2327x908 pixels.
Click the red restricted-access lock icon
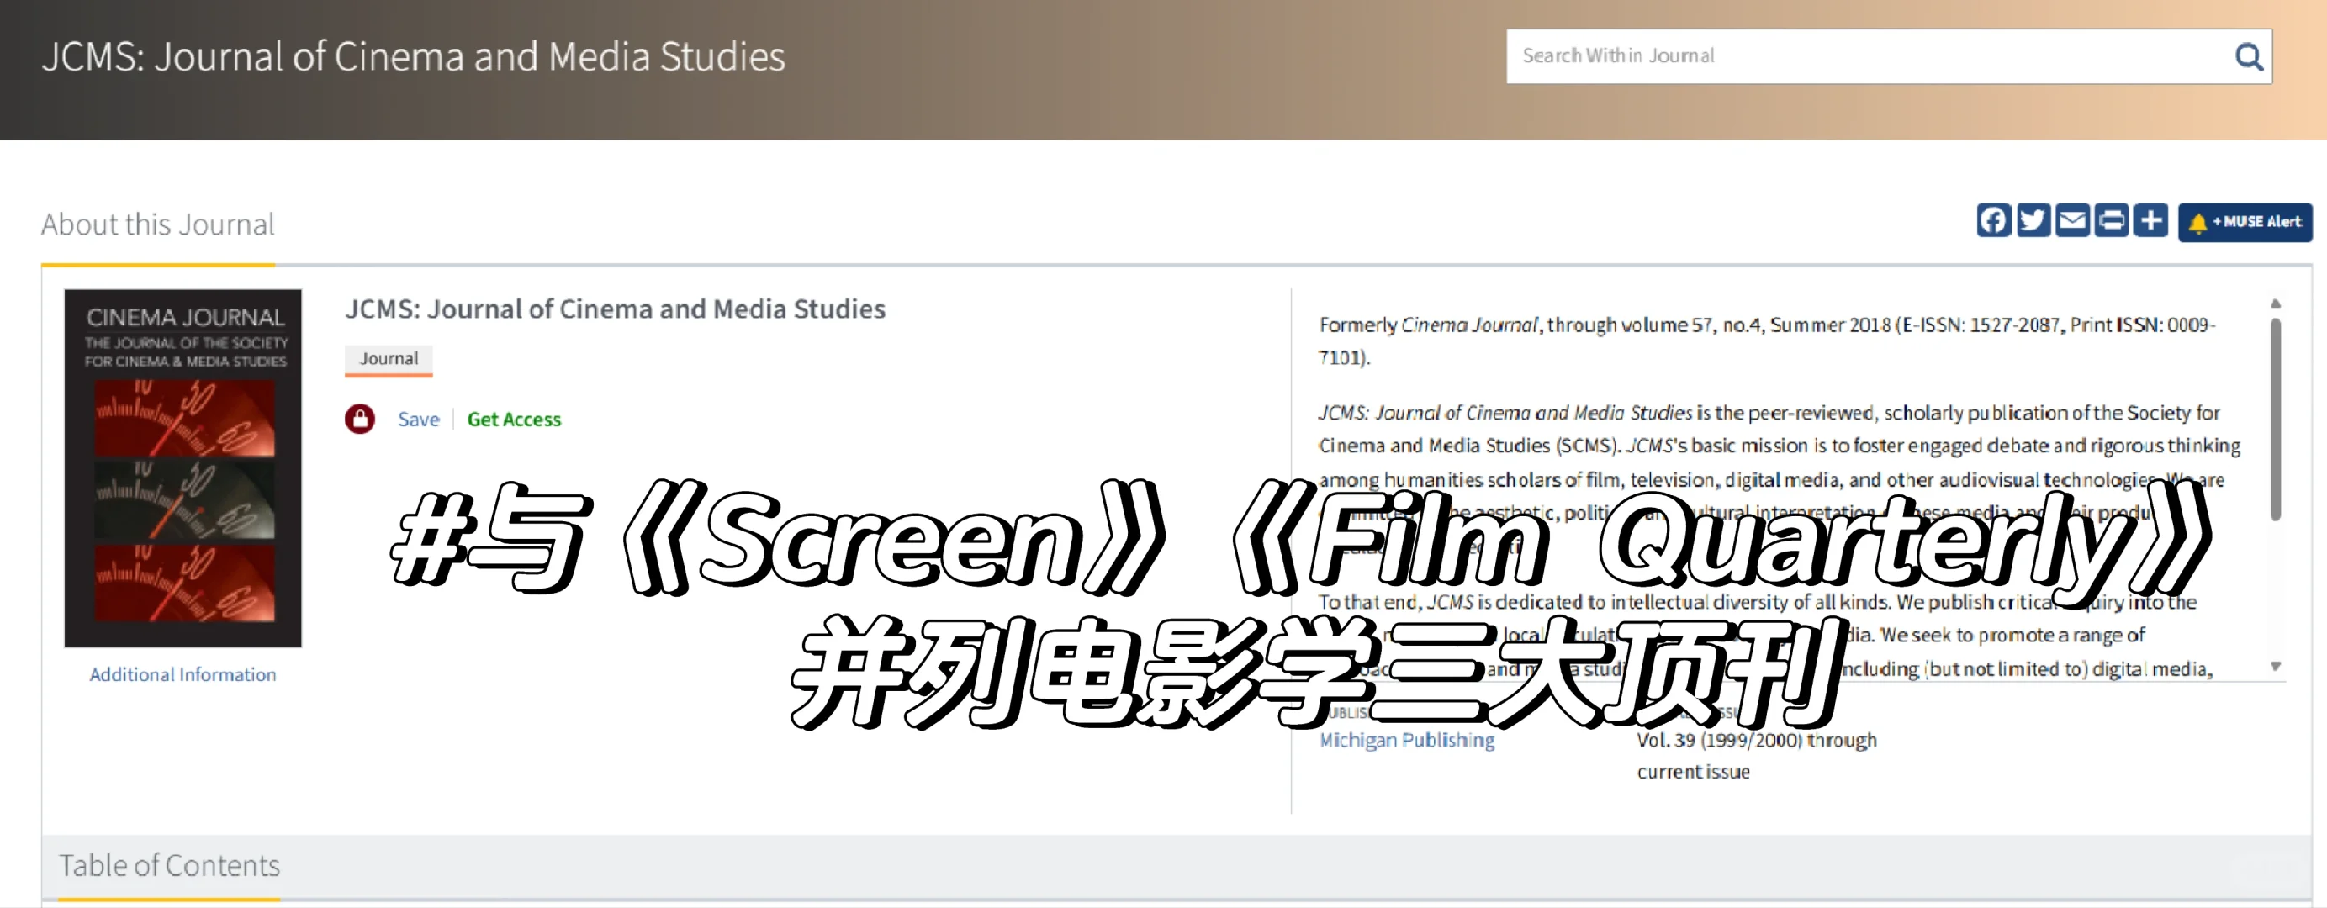click(361, 419)
